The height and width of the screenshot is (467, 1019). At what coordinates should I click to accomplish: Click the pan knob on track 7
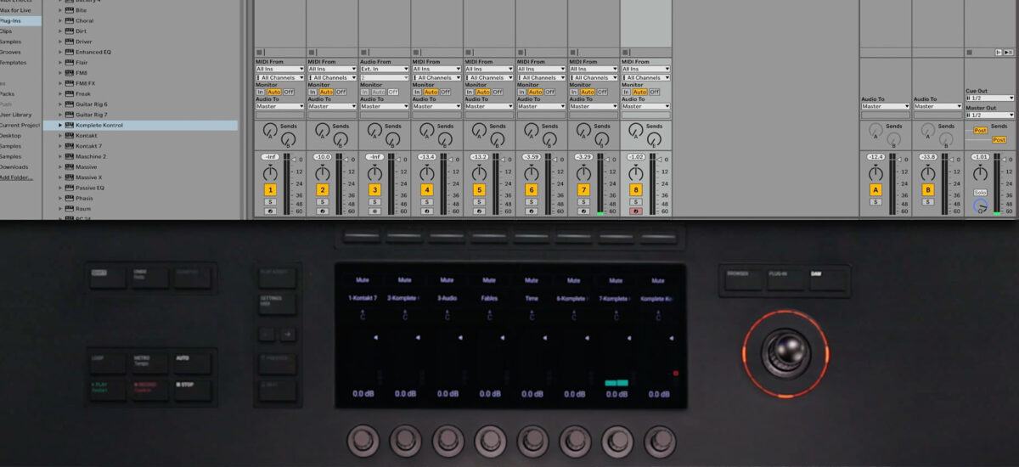click(583, 172)
